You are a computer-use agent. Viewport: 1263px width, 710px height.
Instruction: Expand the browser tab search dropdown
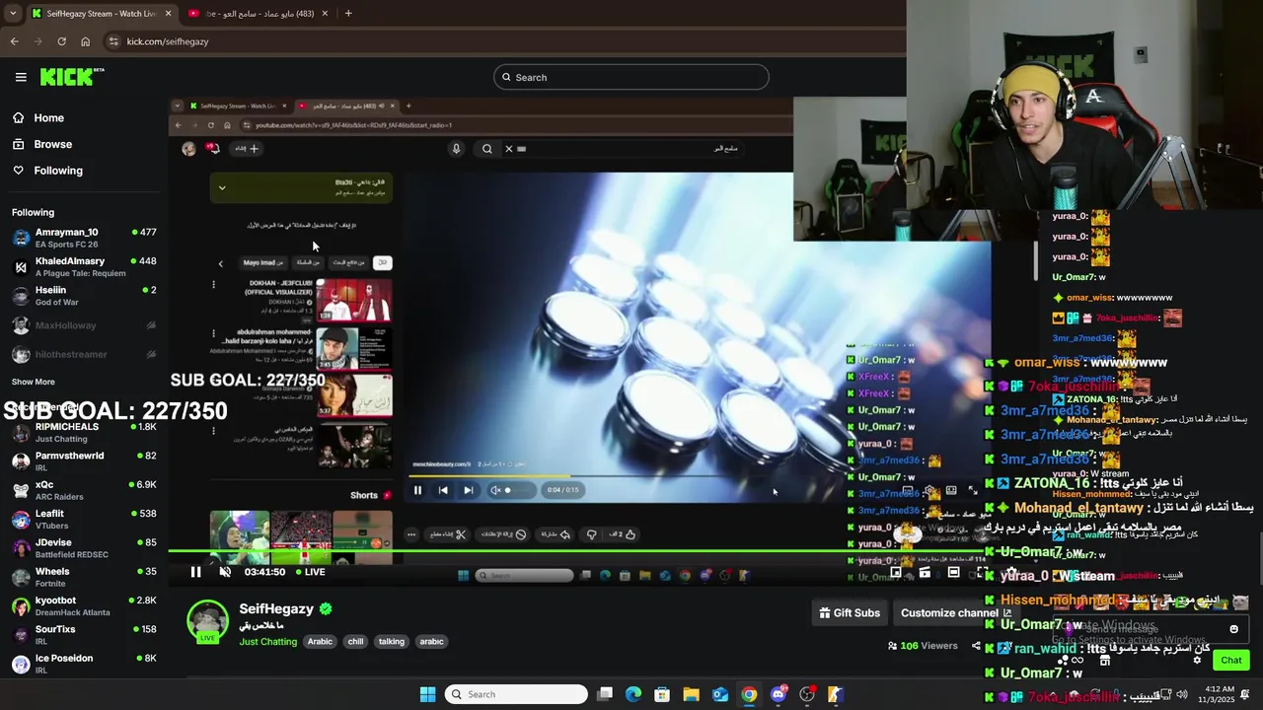coord(12,14)
